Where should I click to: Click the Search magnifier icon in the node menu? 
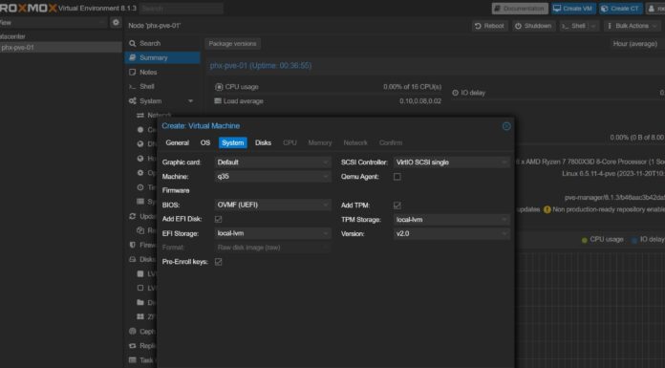click(132, 43)
